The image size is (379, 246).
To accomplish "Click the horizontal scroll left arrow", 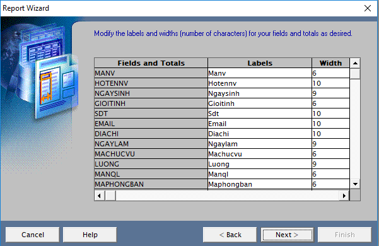I will (x=100, y=196).
